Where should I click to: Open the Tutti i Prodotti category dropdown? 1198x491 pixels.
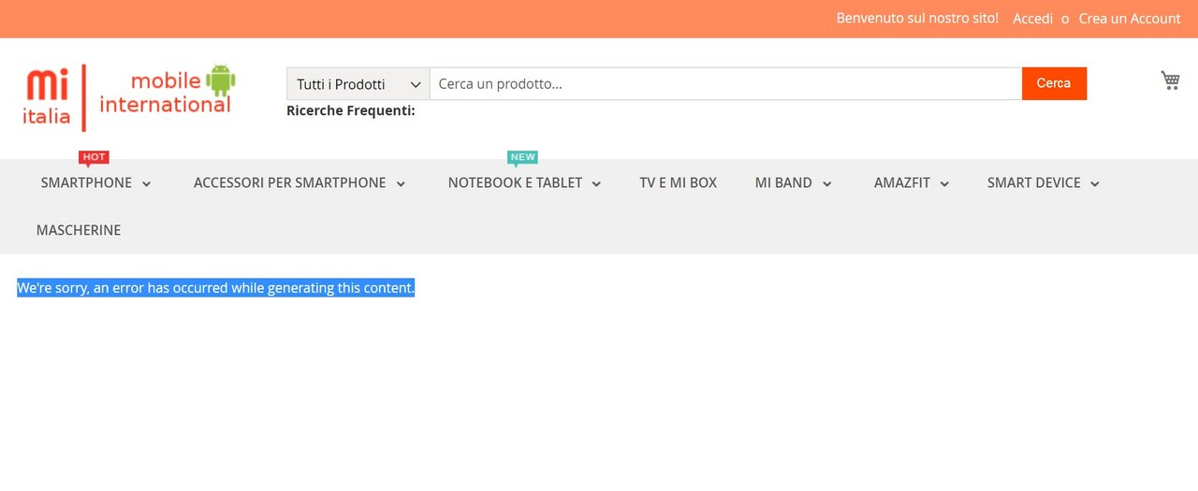point(358,84)
